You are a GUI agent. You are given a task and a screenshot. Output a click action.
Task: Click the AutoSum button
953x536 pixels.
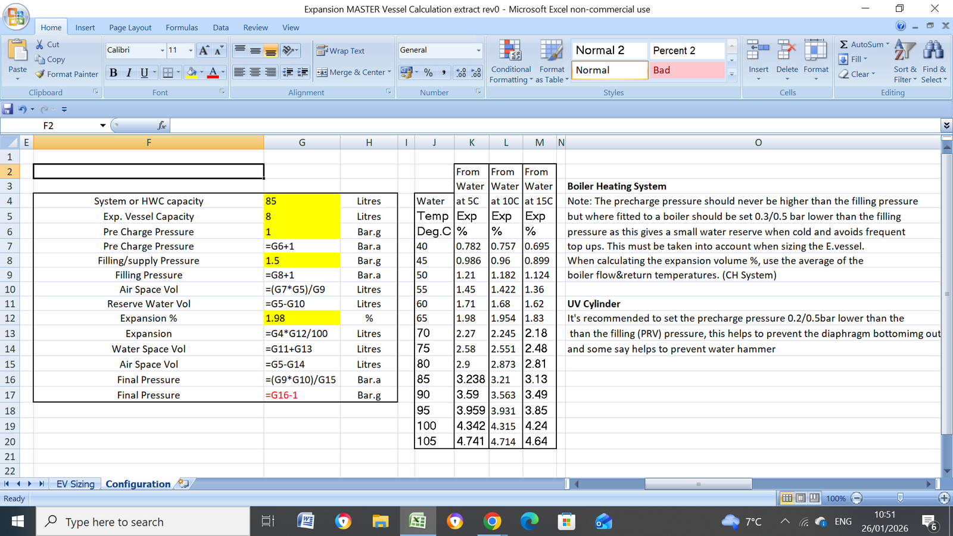[863, 45]
